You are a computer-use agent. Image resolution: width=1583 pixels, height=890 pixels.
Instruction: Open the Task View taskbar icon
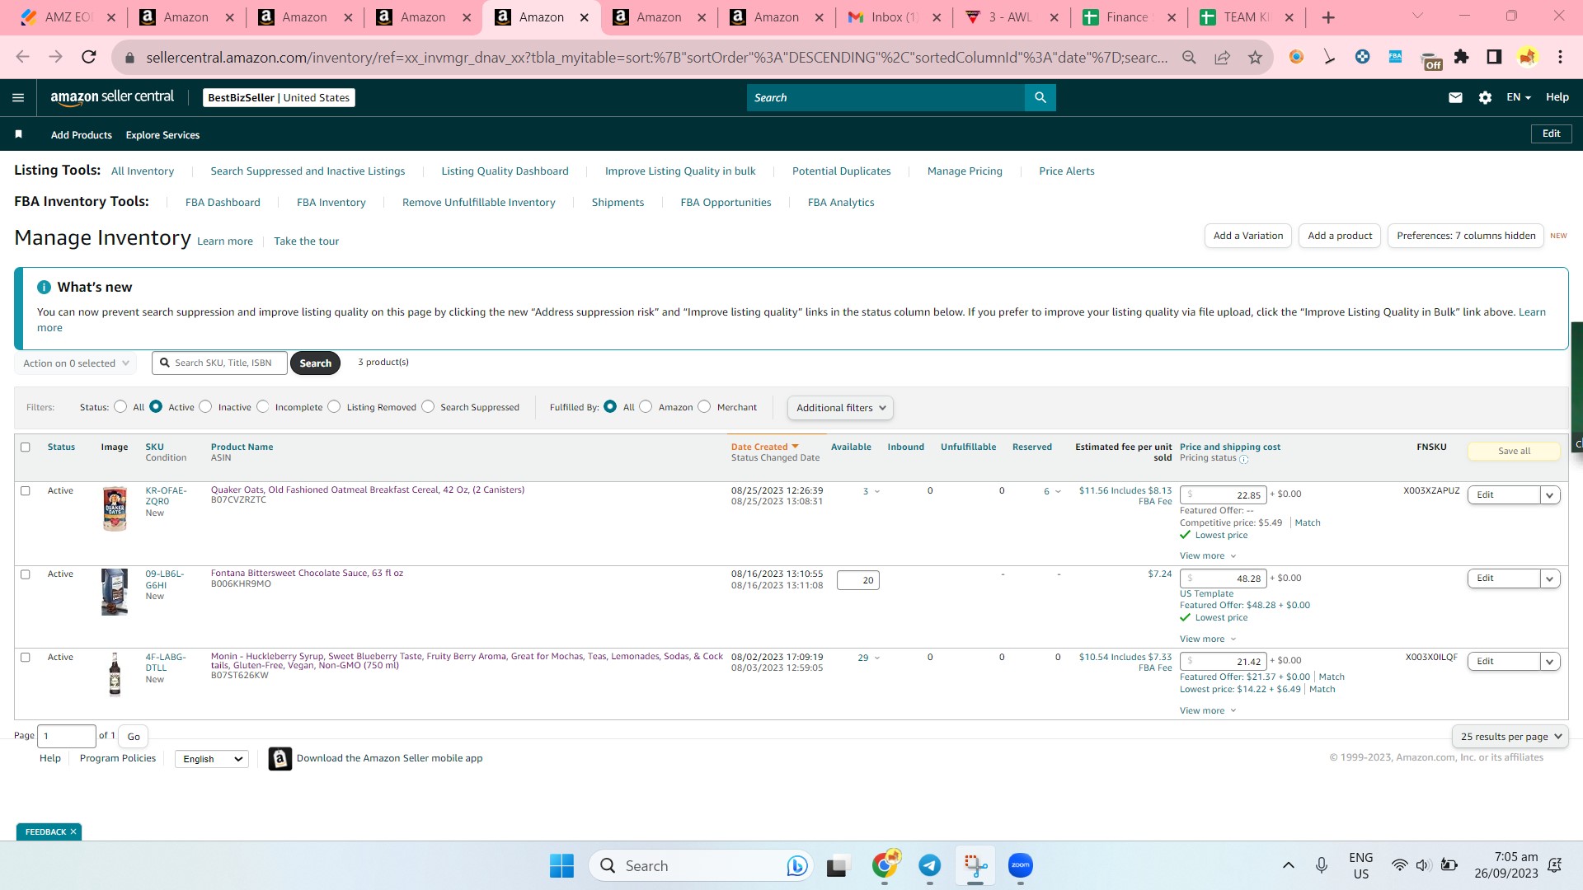click(837, 865)
